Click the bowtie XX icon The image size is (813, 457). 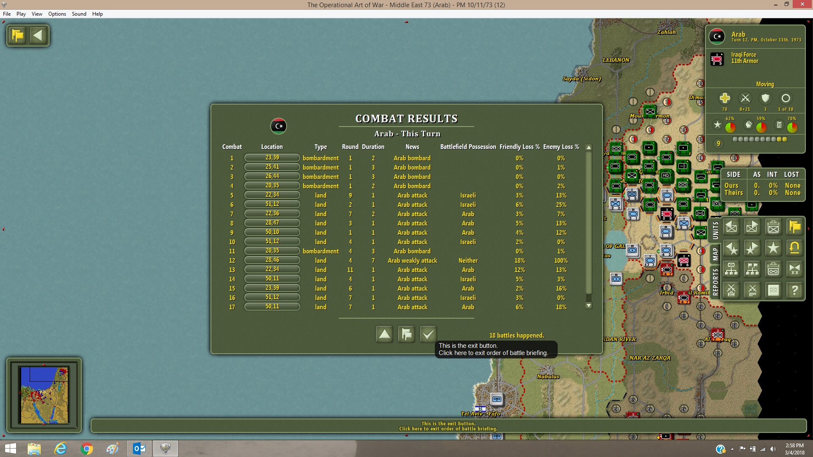click(795, 269)
